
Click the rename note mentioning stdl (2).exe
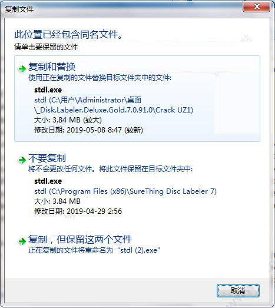[x=94, y=250]
